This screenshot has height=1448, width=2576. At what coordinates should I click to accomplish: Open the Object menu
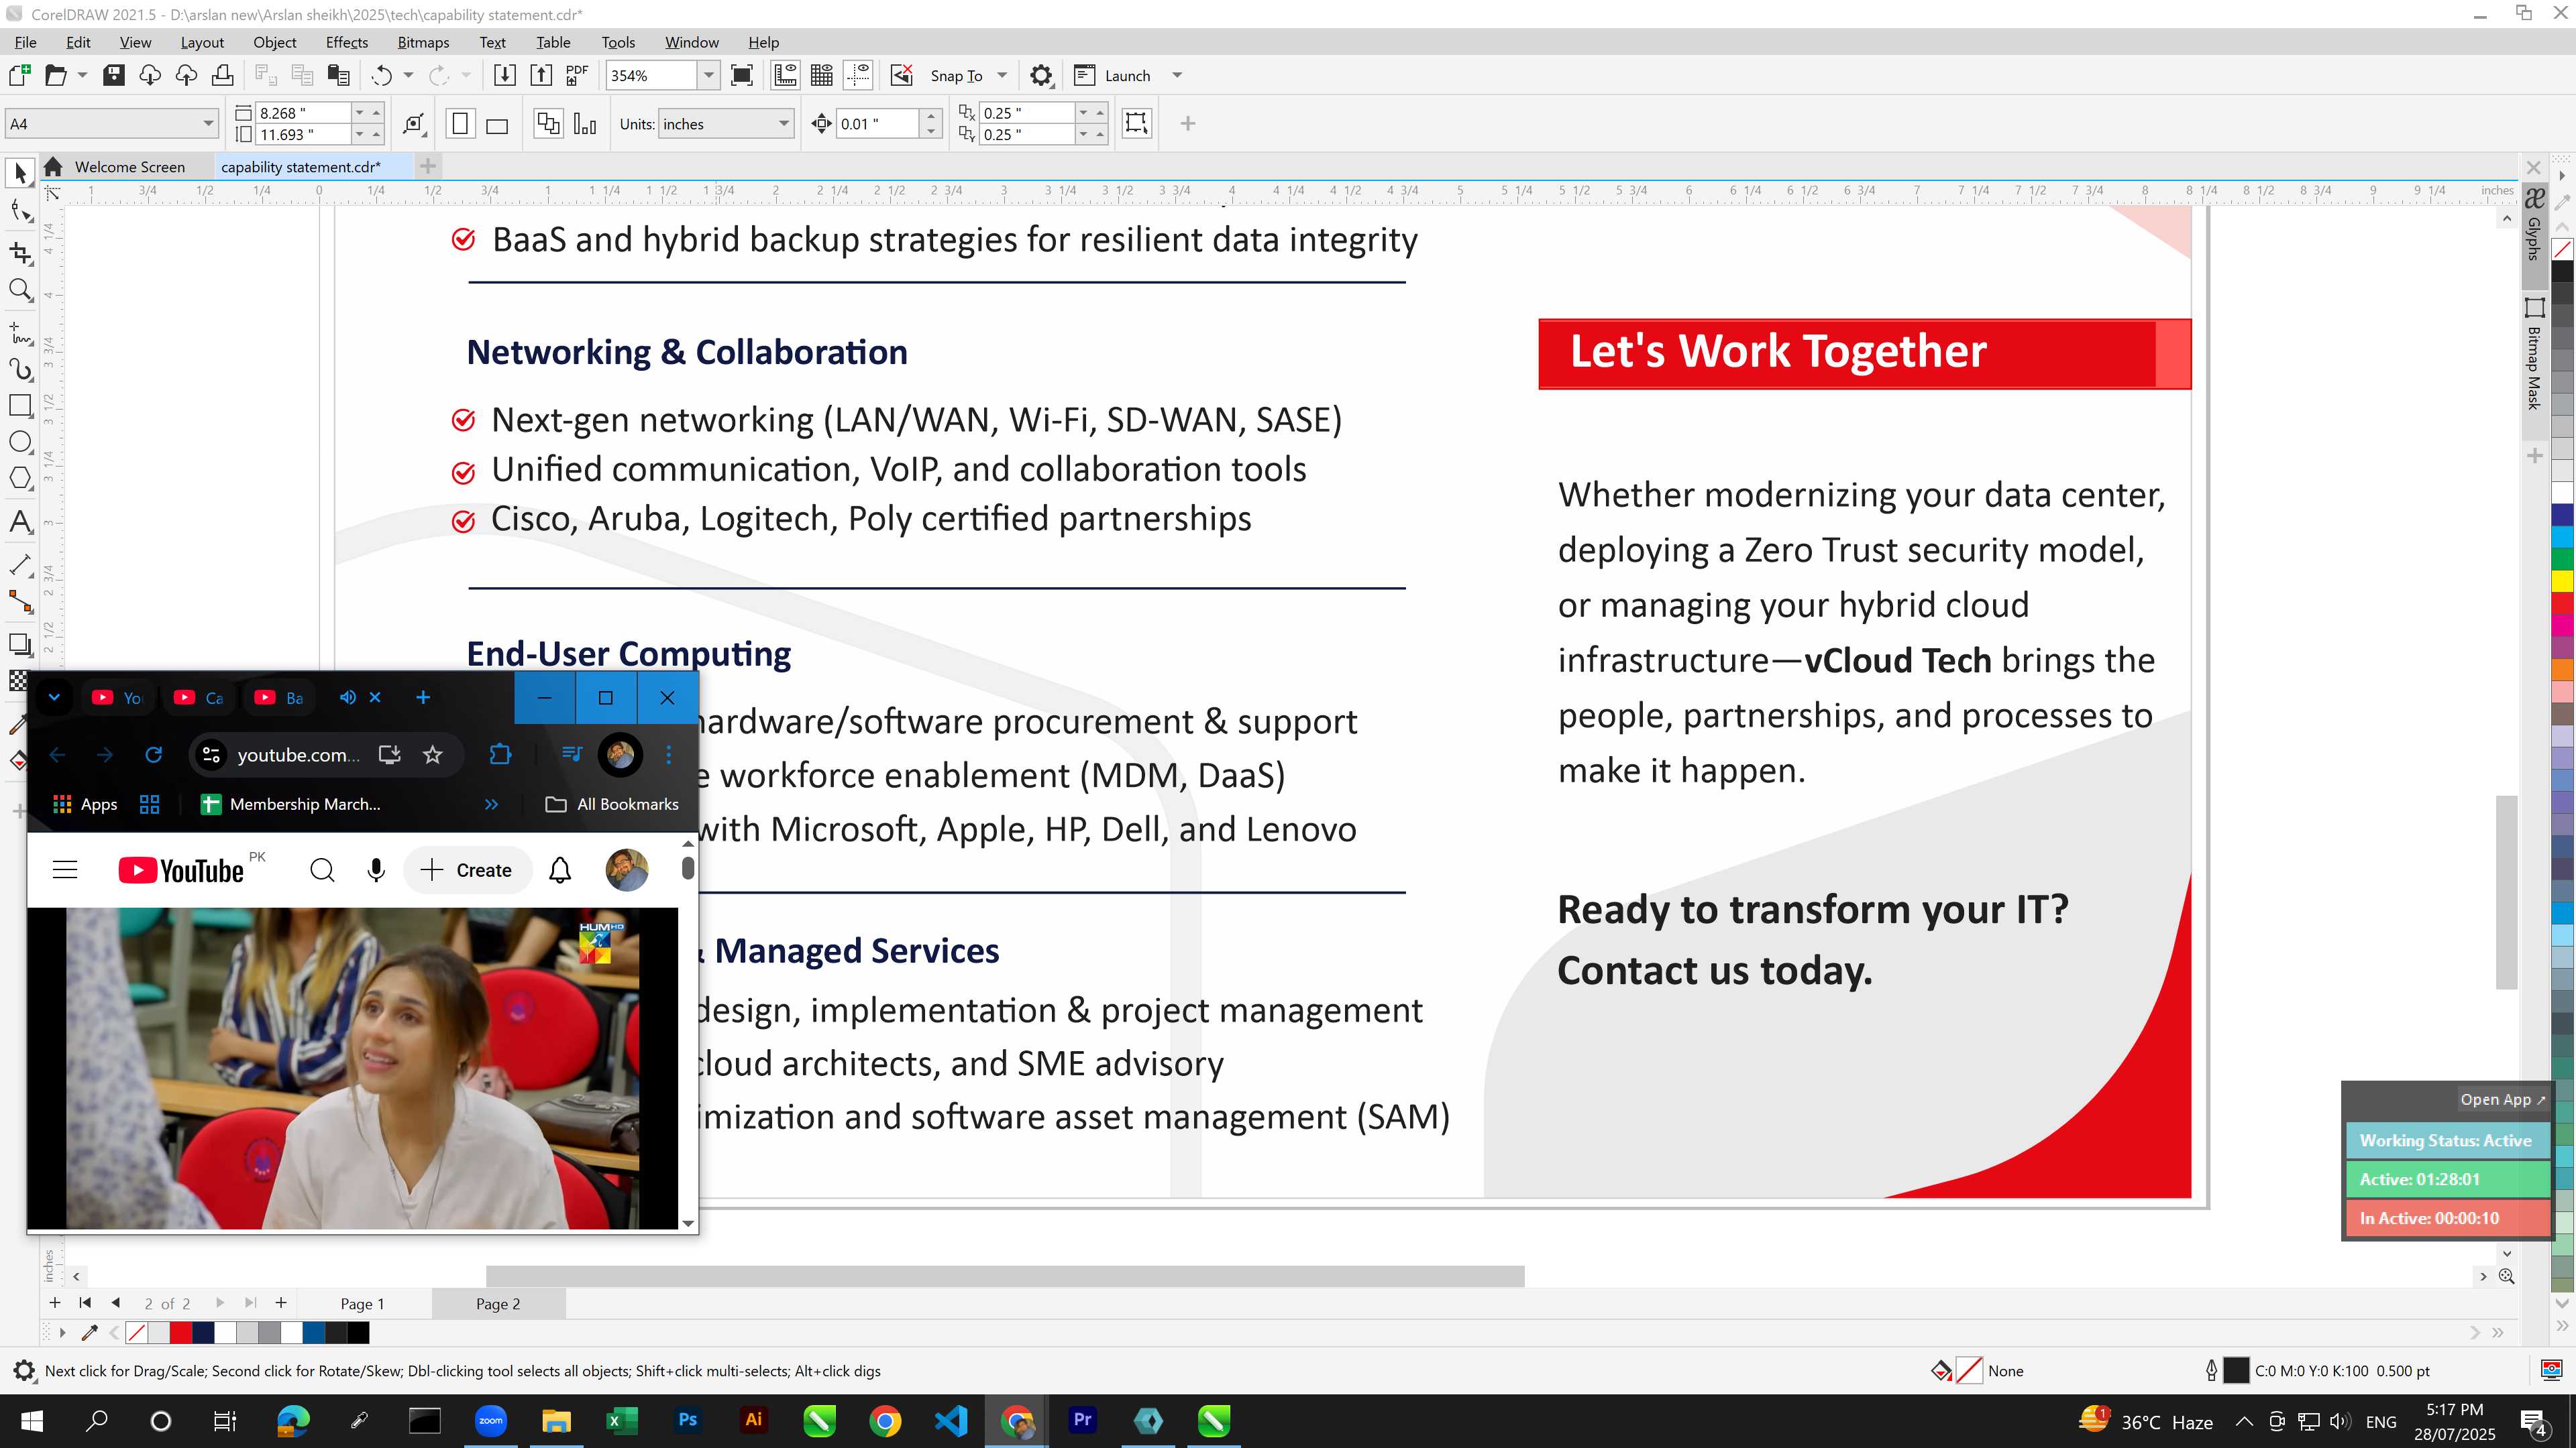(274, 42)
